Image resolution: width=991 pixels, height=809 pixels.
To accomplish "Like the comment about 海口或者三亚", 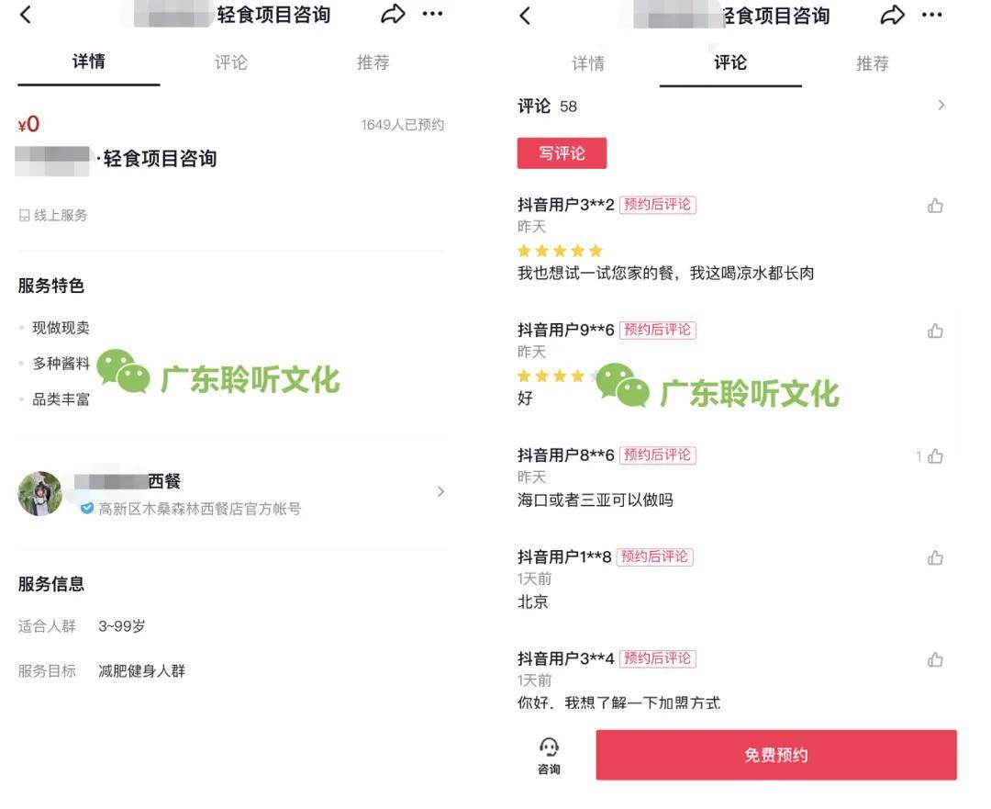I will [935, 456].
